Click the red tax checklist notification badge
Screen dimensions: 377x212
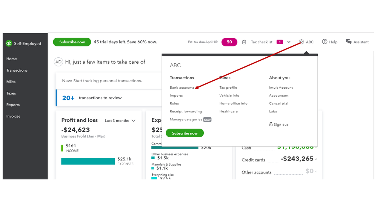click(280, 42)
